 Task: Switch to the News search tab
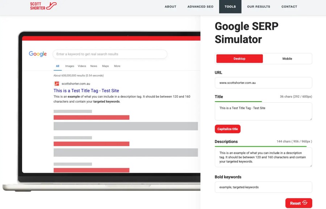coord(93,66)
